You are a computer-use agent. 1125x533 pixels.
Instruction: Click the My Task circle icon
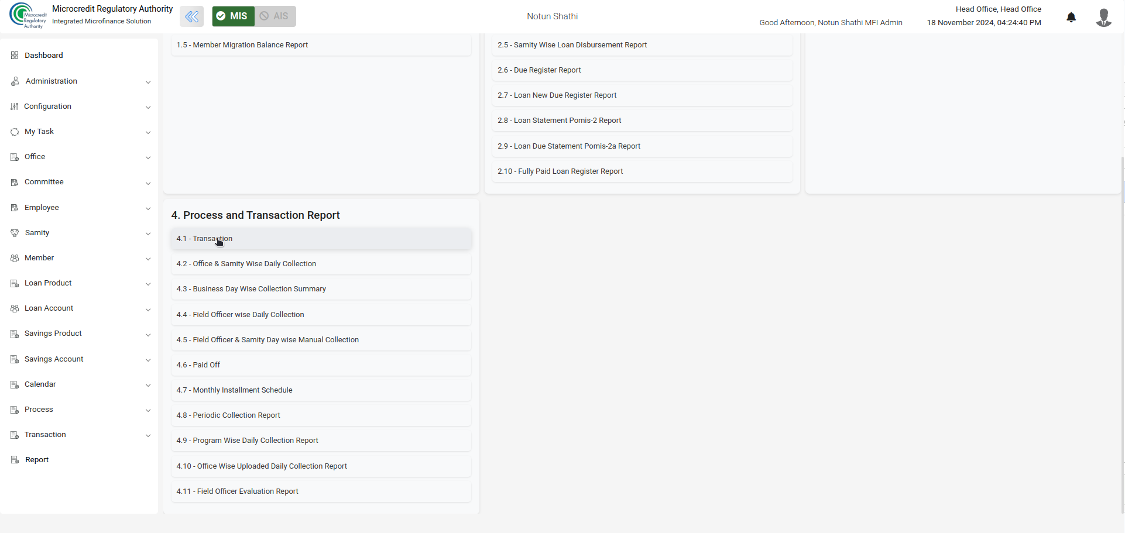(x=15, y=132)
